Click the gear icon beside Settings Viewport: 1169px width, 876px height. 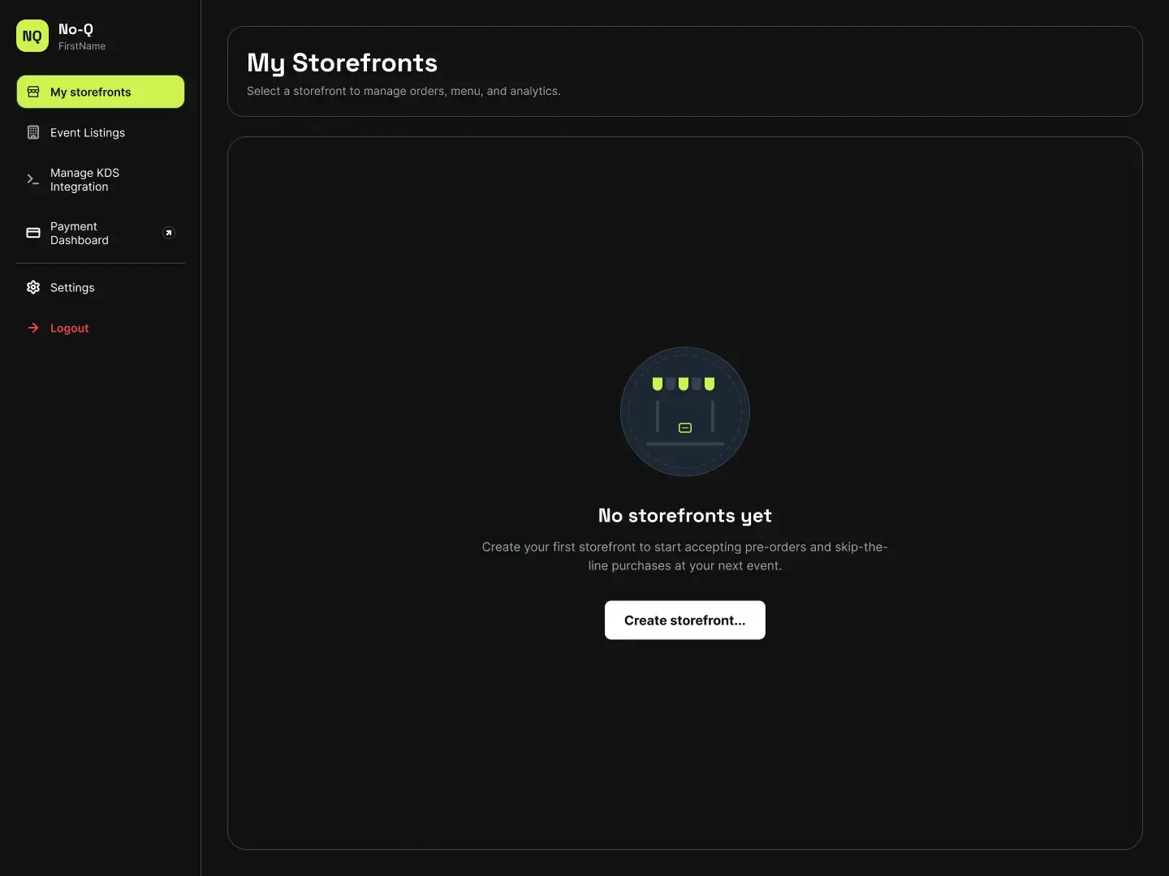click(x=33, y=287)
